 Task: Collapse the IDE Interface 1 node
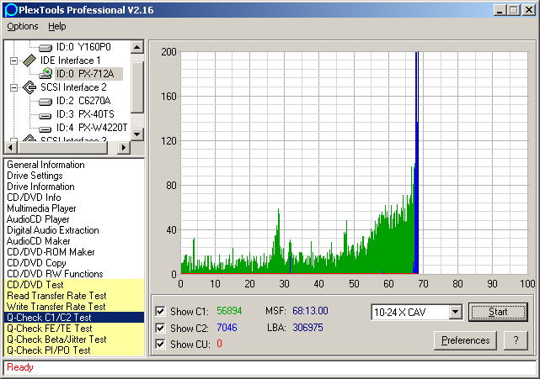[13, 61]
